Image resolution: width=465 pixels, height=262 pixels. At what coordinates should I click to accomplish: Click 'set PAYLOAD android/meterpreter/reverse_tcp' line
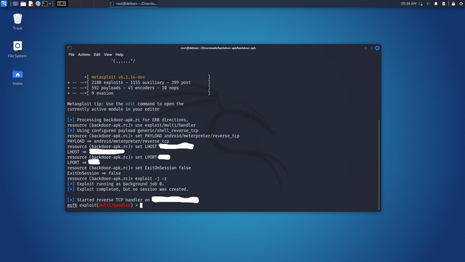(x=153, y=136)
